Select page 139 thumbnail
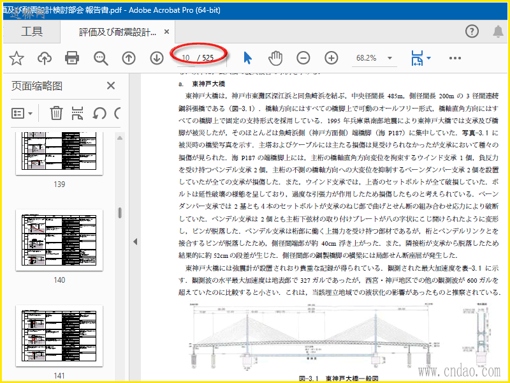Screen dimensions: 510x383 (x=59, y=153)
